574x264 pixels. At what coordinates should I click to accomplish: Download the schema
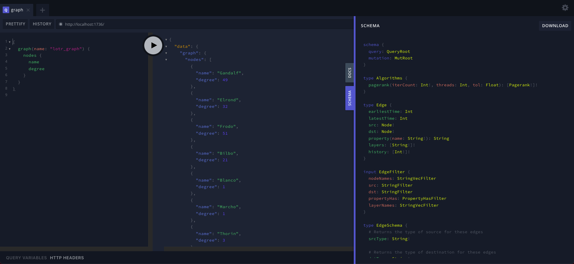pyautogui.click(x=555, y=26)
